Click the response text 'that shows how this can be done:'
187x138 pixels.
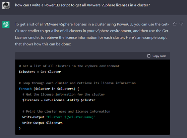(43, 44)
